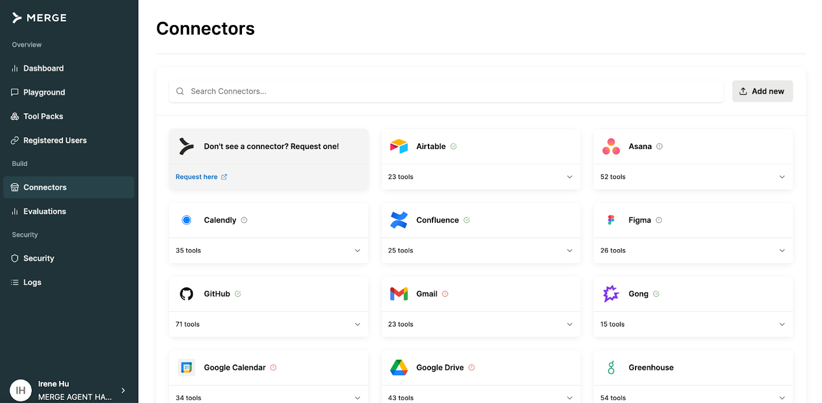Open Security page in sidebar
Image resolution: width=822 pixels, height=403 pixels.
[68, 258]
